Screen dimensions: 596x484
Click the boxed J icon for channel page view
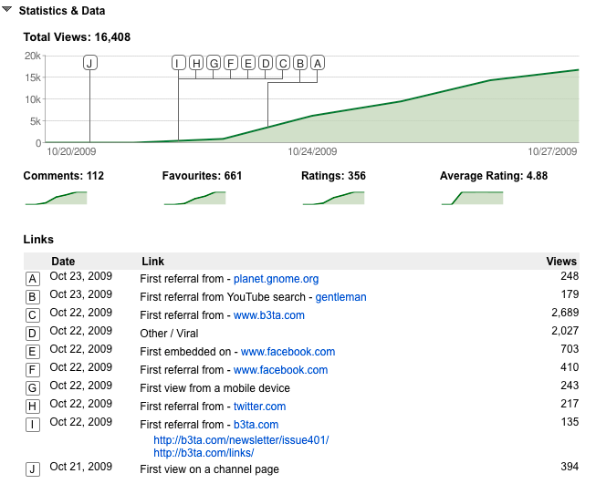33,469
